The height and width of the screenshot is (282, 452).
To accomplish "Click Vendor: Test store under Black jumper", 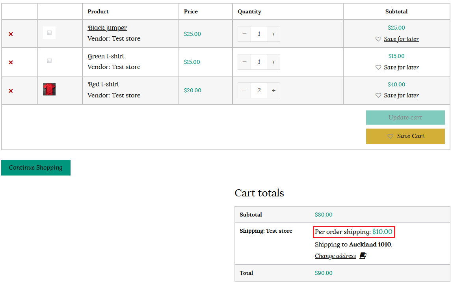I will [x=114, y=39].
